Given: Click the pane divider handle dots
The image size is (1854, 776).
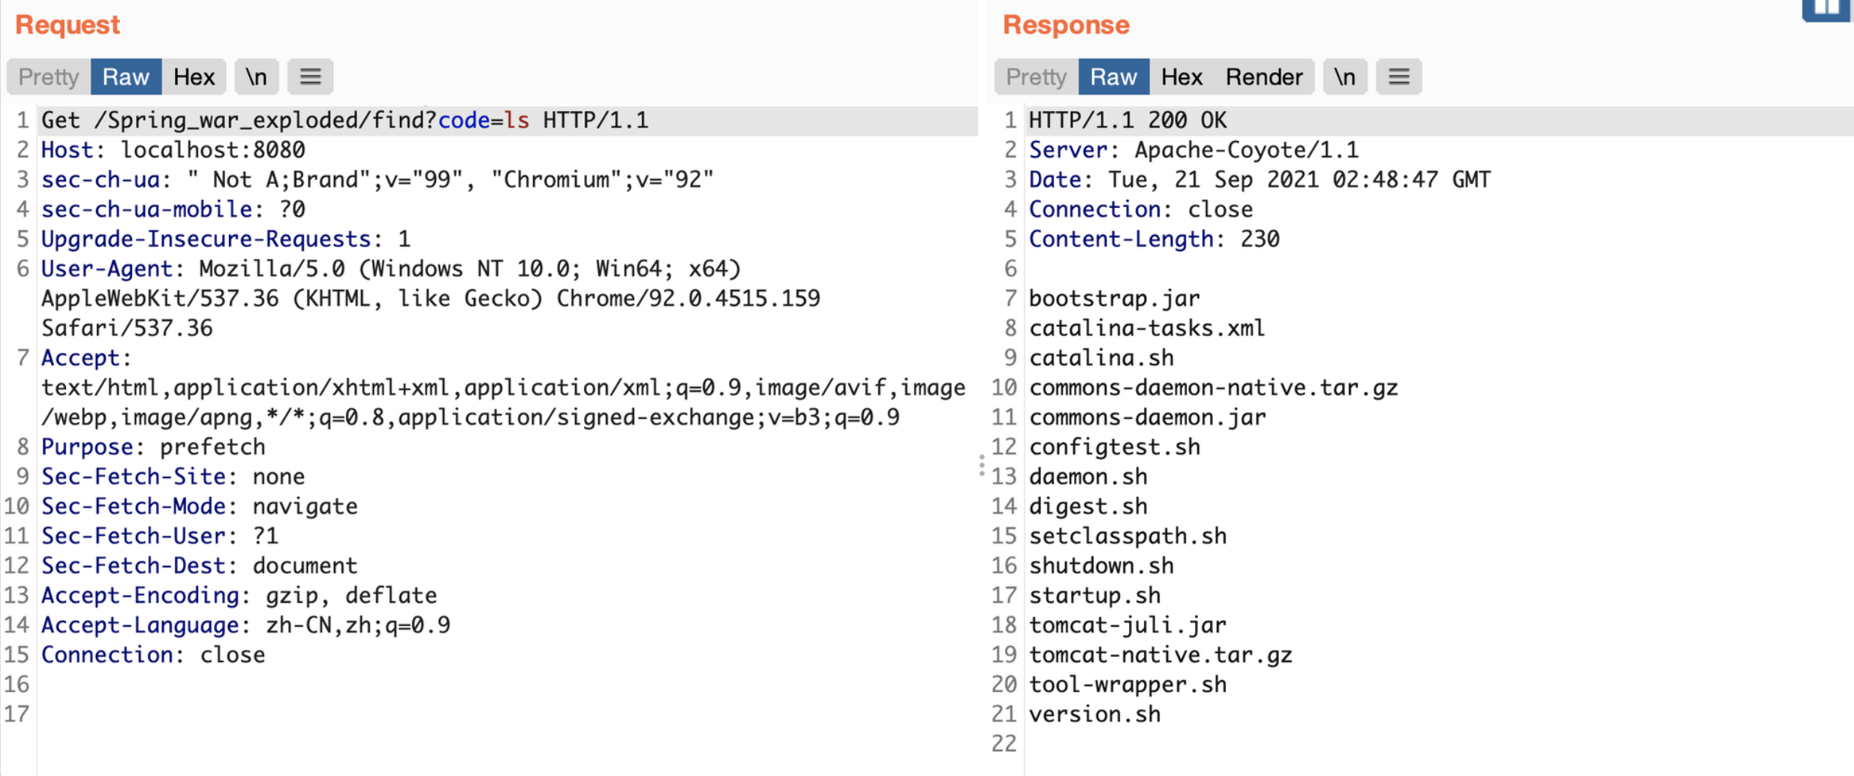Looking at the screenshot, I should click(x=982, y=465).
